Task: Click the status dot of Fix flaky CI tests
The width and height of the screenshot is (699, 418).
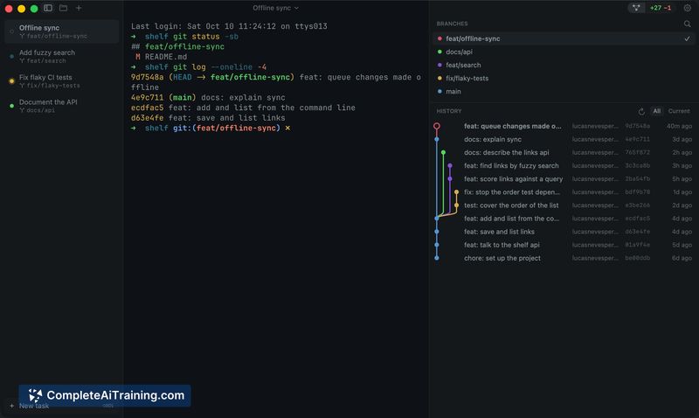Action: pyautogui.click(x=11, y=81)
